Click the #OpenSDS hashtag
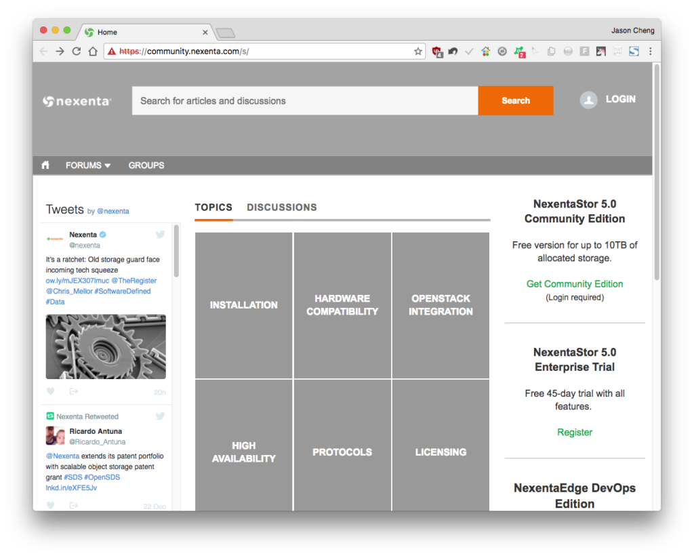This screenshot has width=694, height=558. point(102,477)
